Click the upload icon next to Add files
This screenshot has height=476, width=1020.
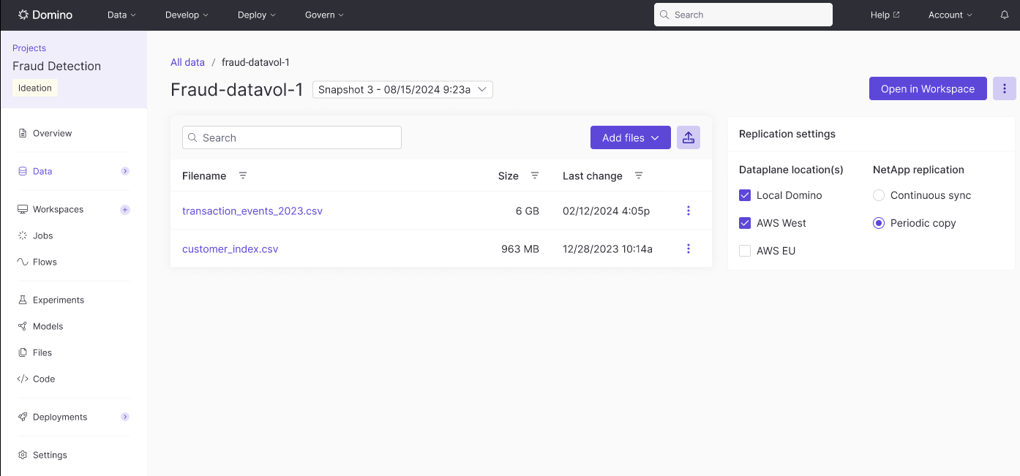689,137
